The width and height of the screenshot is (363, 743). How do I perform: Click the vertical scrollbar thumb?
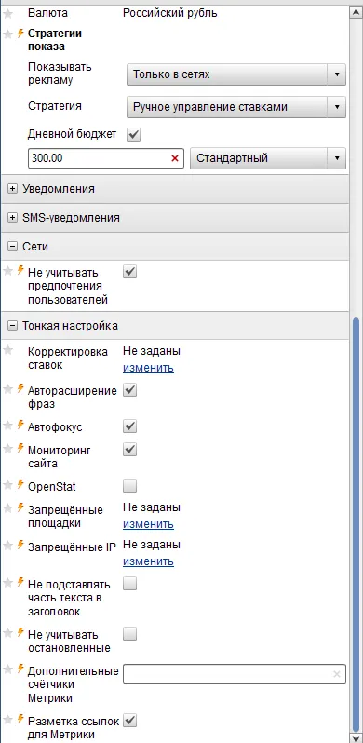point(356,524)
